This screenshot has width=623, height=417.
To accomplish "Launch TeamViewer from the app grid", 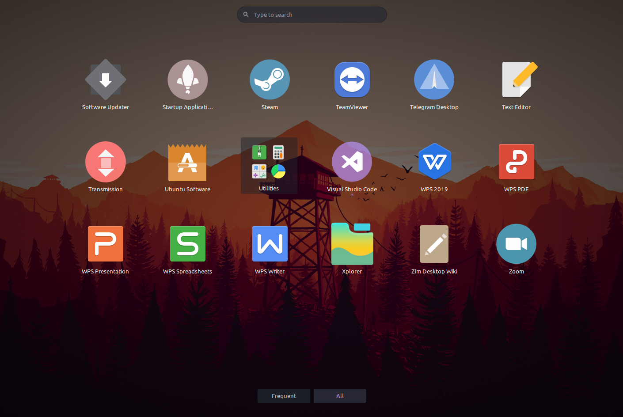I will (x=352, y=80).
